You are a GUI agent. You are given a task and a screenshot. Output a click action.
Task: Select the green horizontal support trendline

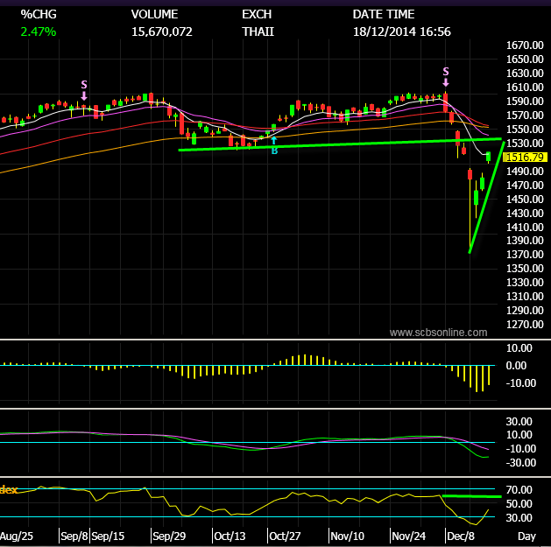340,144
